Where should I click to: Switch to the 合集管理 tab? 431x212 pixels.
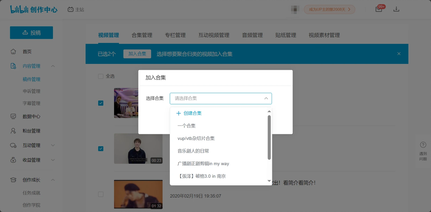pyautogui.click(x=142, y=35)
